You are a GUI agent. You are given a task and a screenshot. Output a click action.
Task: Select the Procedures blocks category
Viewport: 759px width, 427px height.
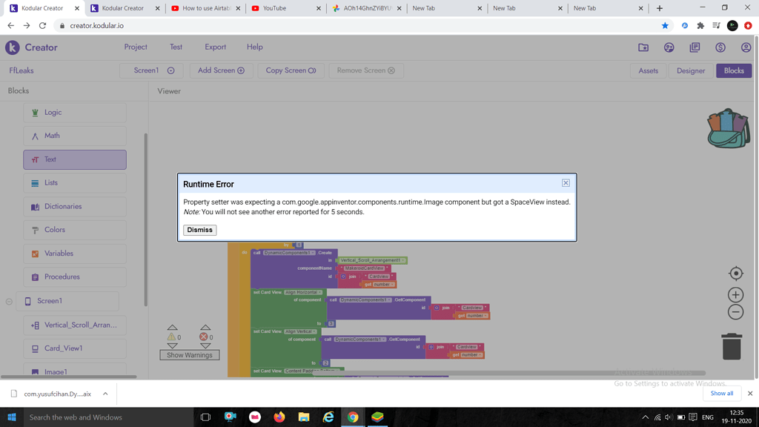click(x=75, y=277)
